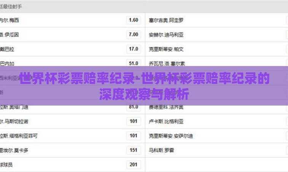Pick the 151 odds for 莫卡多
Screen dimensions: 288x172
coord(134,150)
